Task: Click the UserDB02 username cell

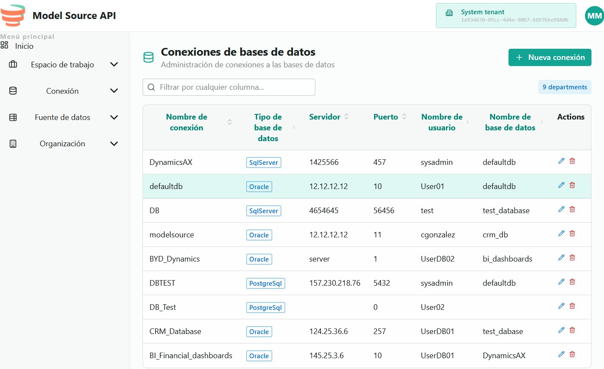Action: click(x=438, y=259)
